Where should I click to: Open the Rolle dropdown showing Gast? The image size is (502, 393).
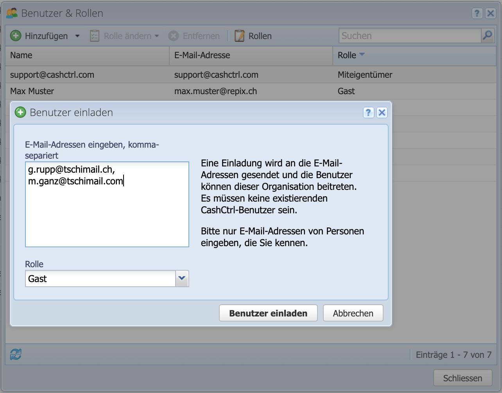pos(181,278)
